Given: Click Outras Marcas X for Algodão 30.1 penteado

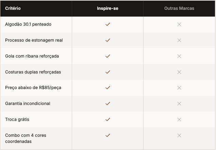Looking at the screenshot, I should point(179,24).
